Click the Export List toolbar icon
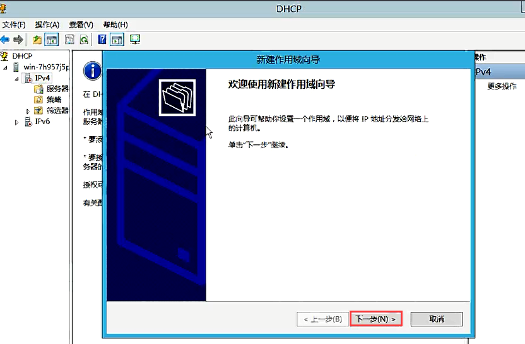The height and width of the screenshot is (344, 525). [69, 40]
